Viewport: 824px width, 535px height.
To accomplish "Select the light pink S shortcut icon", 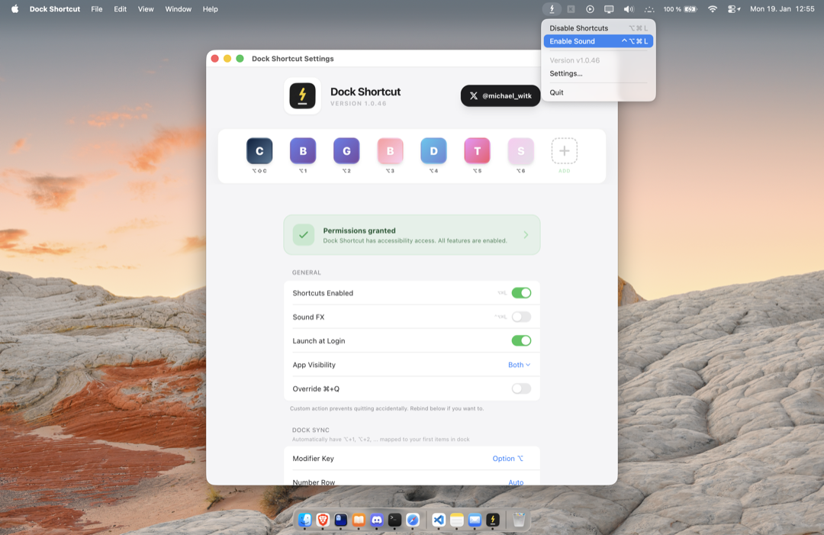I will click(x=521, y=151).
